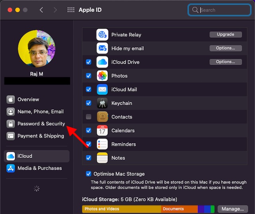Click the blue storage bar segment
255x214 pixels.
[x=207, y=209]
